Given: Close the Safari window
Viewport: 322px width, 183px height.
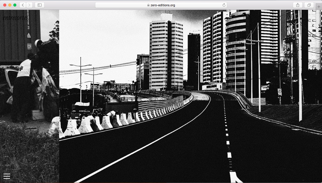Looking at the screenshot, I should click(5, 5).
